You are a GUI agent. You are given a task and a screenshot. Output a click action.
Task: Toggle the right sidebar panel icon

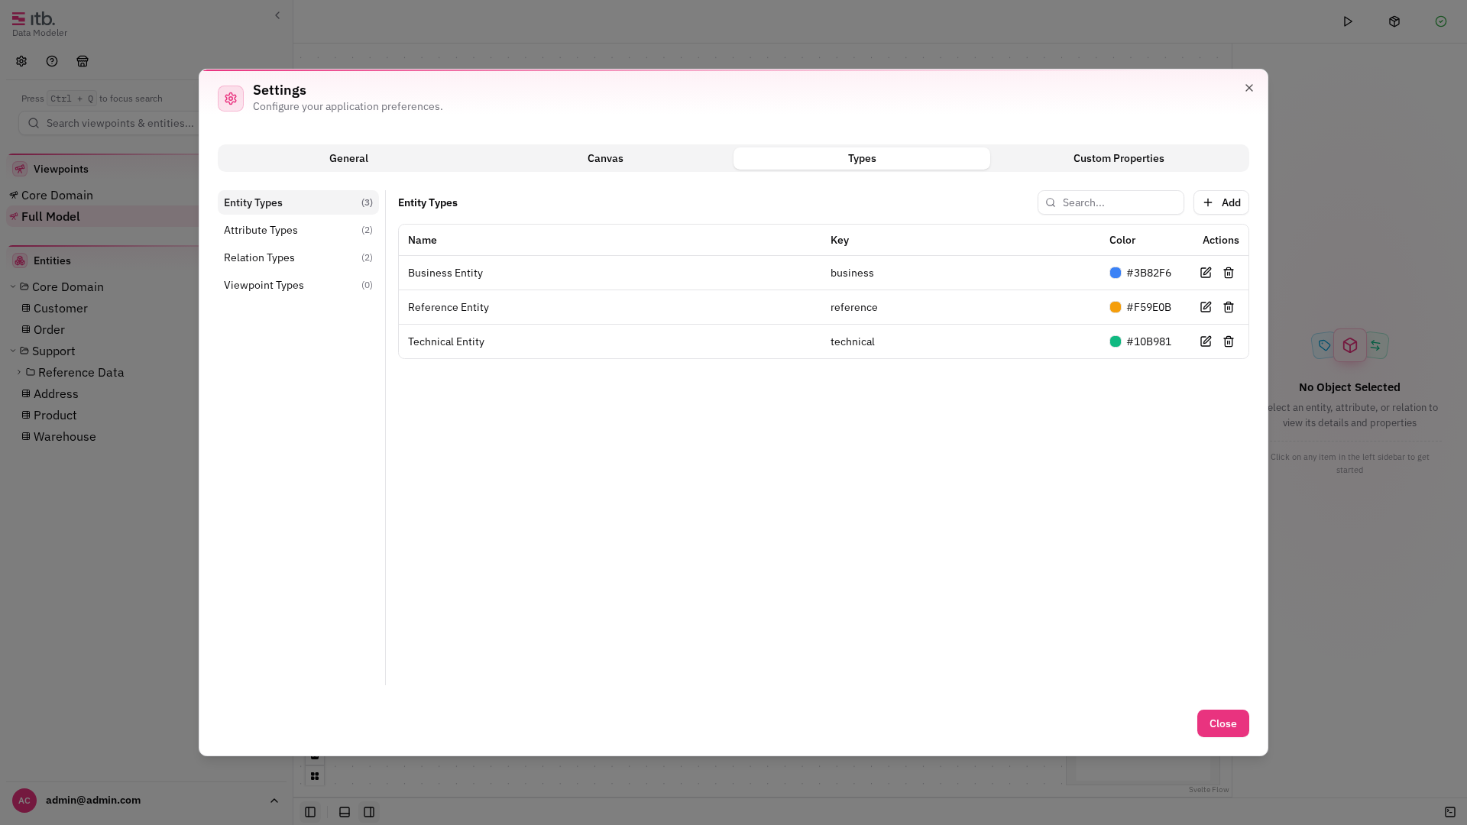tap(369, 812)
